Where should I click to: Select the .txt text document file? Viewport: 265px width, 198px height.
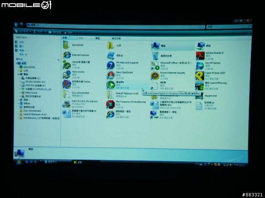(x=206, y=106)
